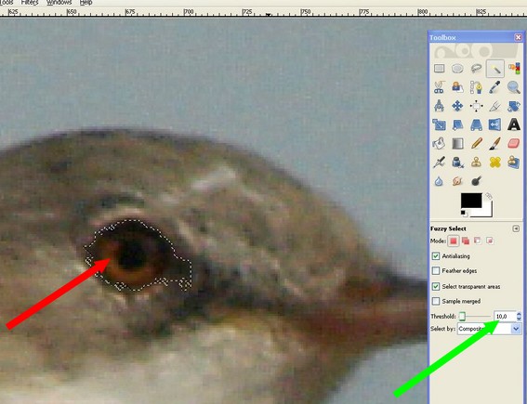Set mode to replace current selection

pyautogui.click(x=454, y=241)
